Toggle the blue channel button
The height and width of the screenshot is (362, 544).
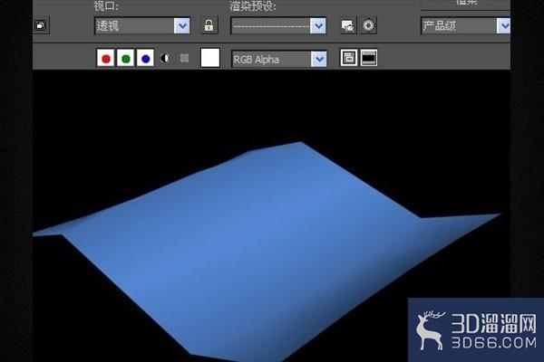click(x=146, y=58)
